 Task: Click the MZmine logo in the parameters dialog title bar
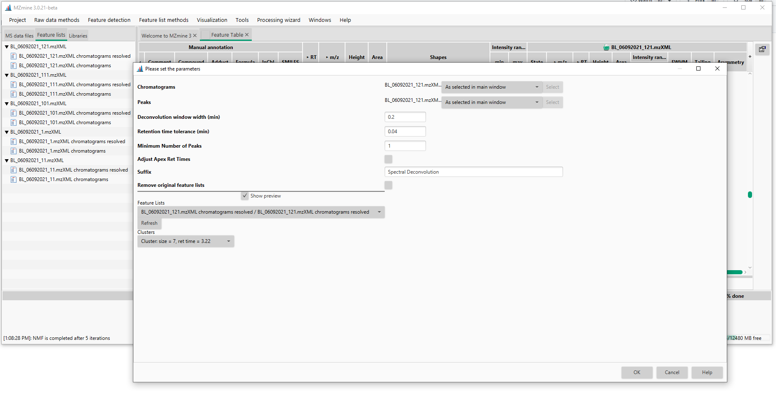tap(140, 68)
